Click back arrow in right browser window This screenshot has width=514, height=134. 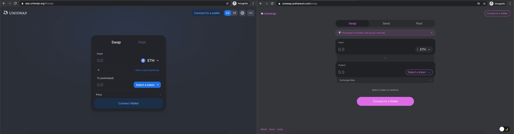(261, 3)
